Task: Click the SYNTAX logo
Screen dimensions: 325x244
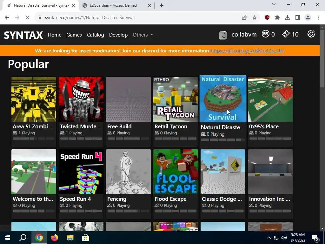Action: coord(23,35)
